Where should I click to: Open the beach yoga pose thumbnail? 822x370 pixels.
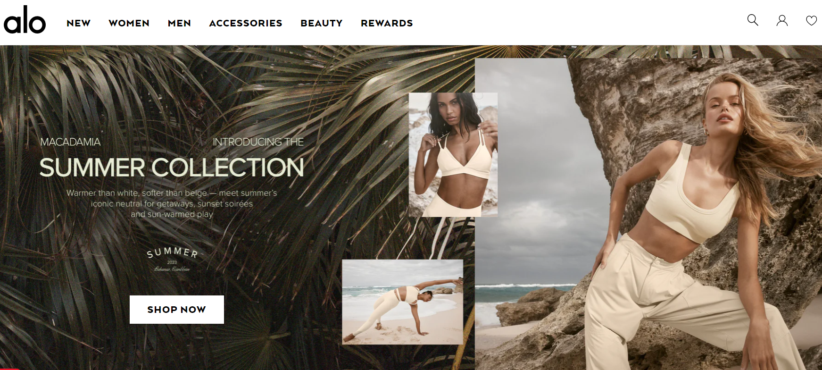(x=403, y=302)
